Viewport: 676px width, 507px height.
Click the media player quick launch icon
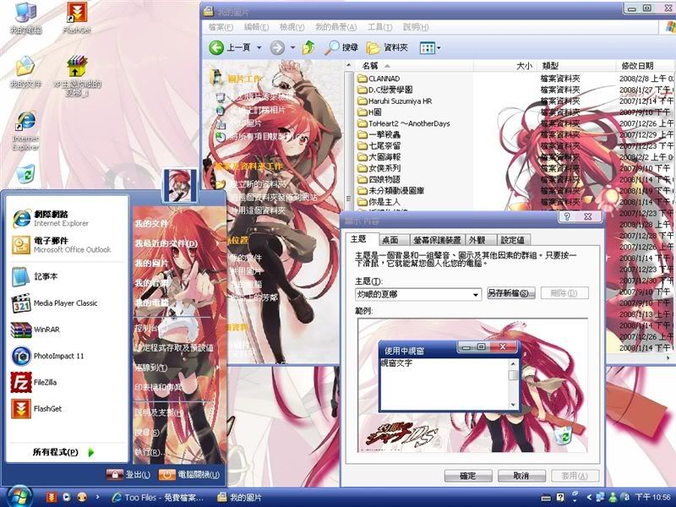(x=67, y=497)
